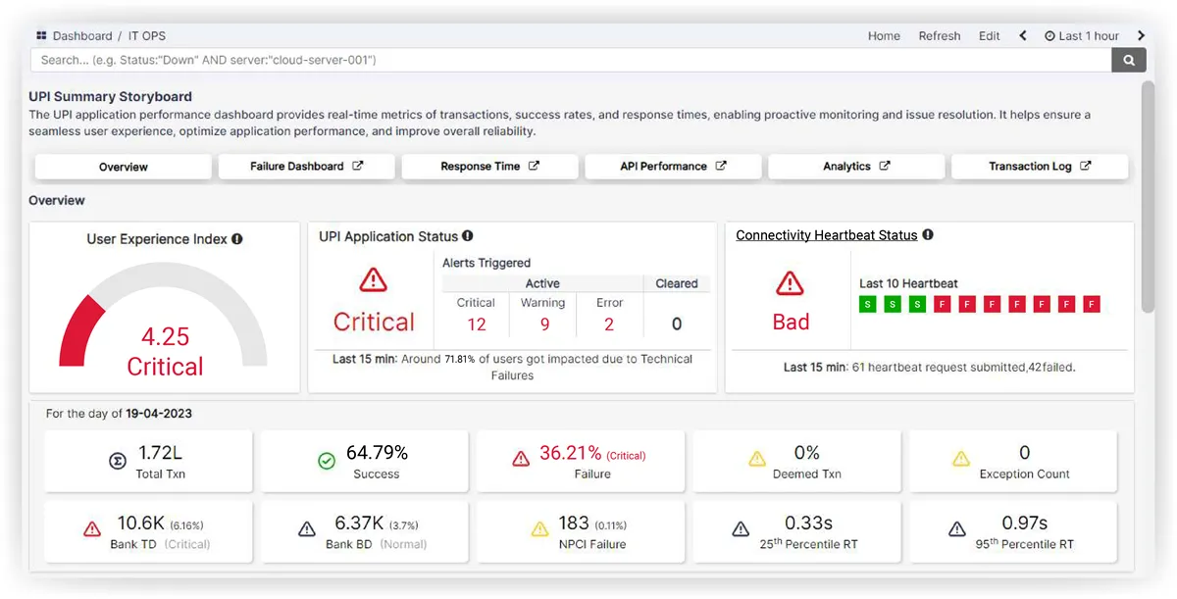Click the vertical scrollbar on the right
The height and width of the screenshot is (599, 1177).
click(1148, 196)
